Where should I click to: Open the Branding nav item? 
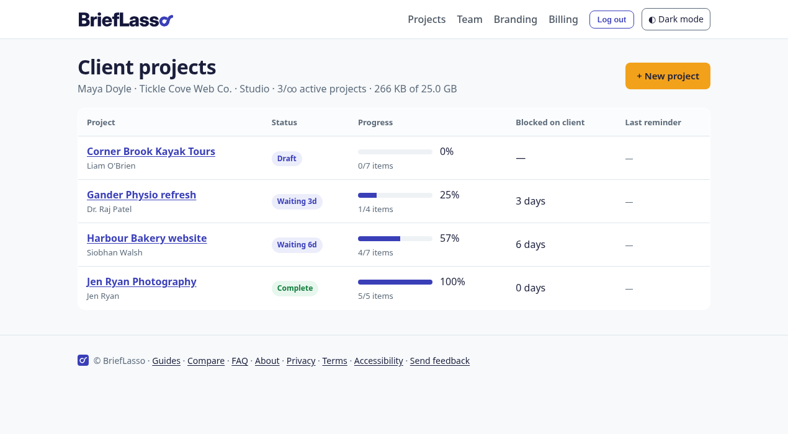(516, 19)
